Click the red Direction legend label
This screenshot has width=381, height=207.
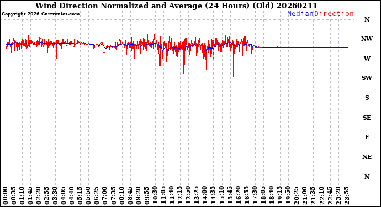click(x=334, y=14)
